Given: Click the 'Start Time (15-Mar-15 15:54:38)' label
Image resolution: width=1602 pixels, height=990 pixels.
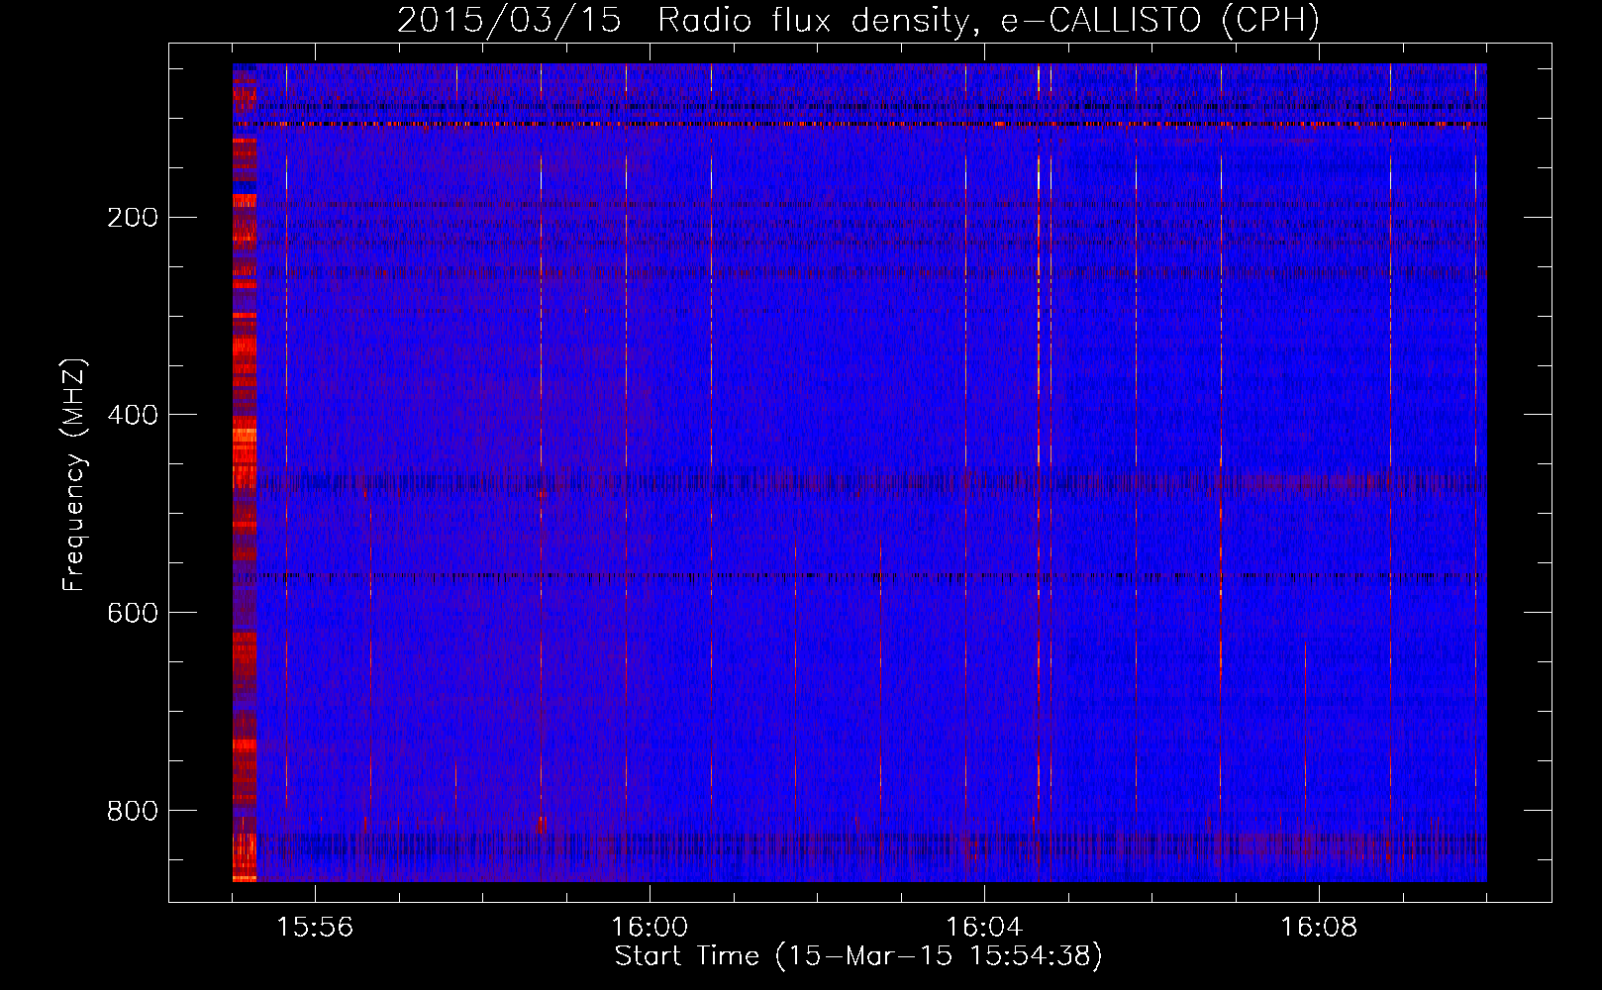Looking at the screenshot, I should point(858,956).
